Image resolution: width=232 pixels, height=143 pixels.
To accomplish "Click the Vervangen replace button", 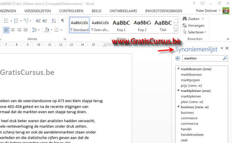I will [x=193, y=26].
